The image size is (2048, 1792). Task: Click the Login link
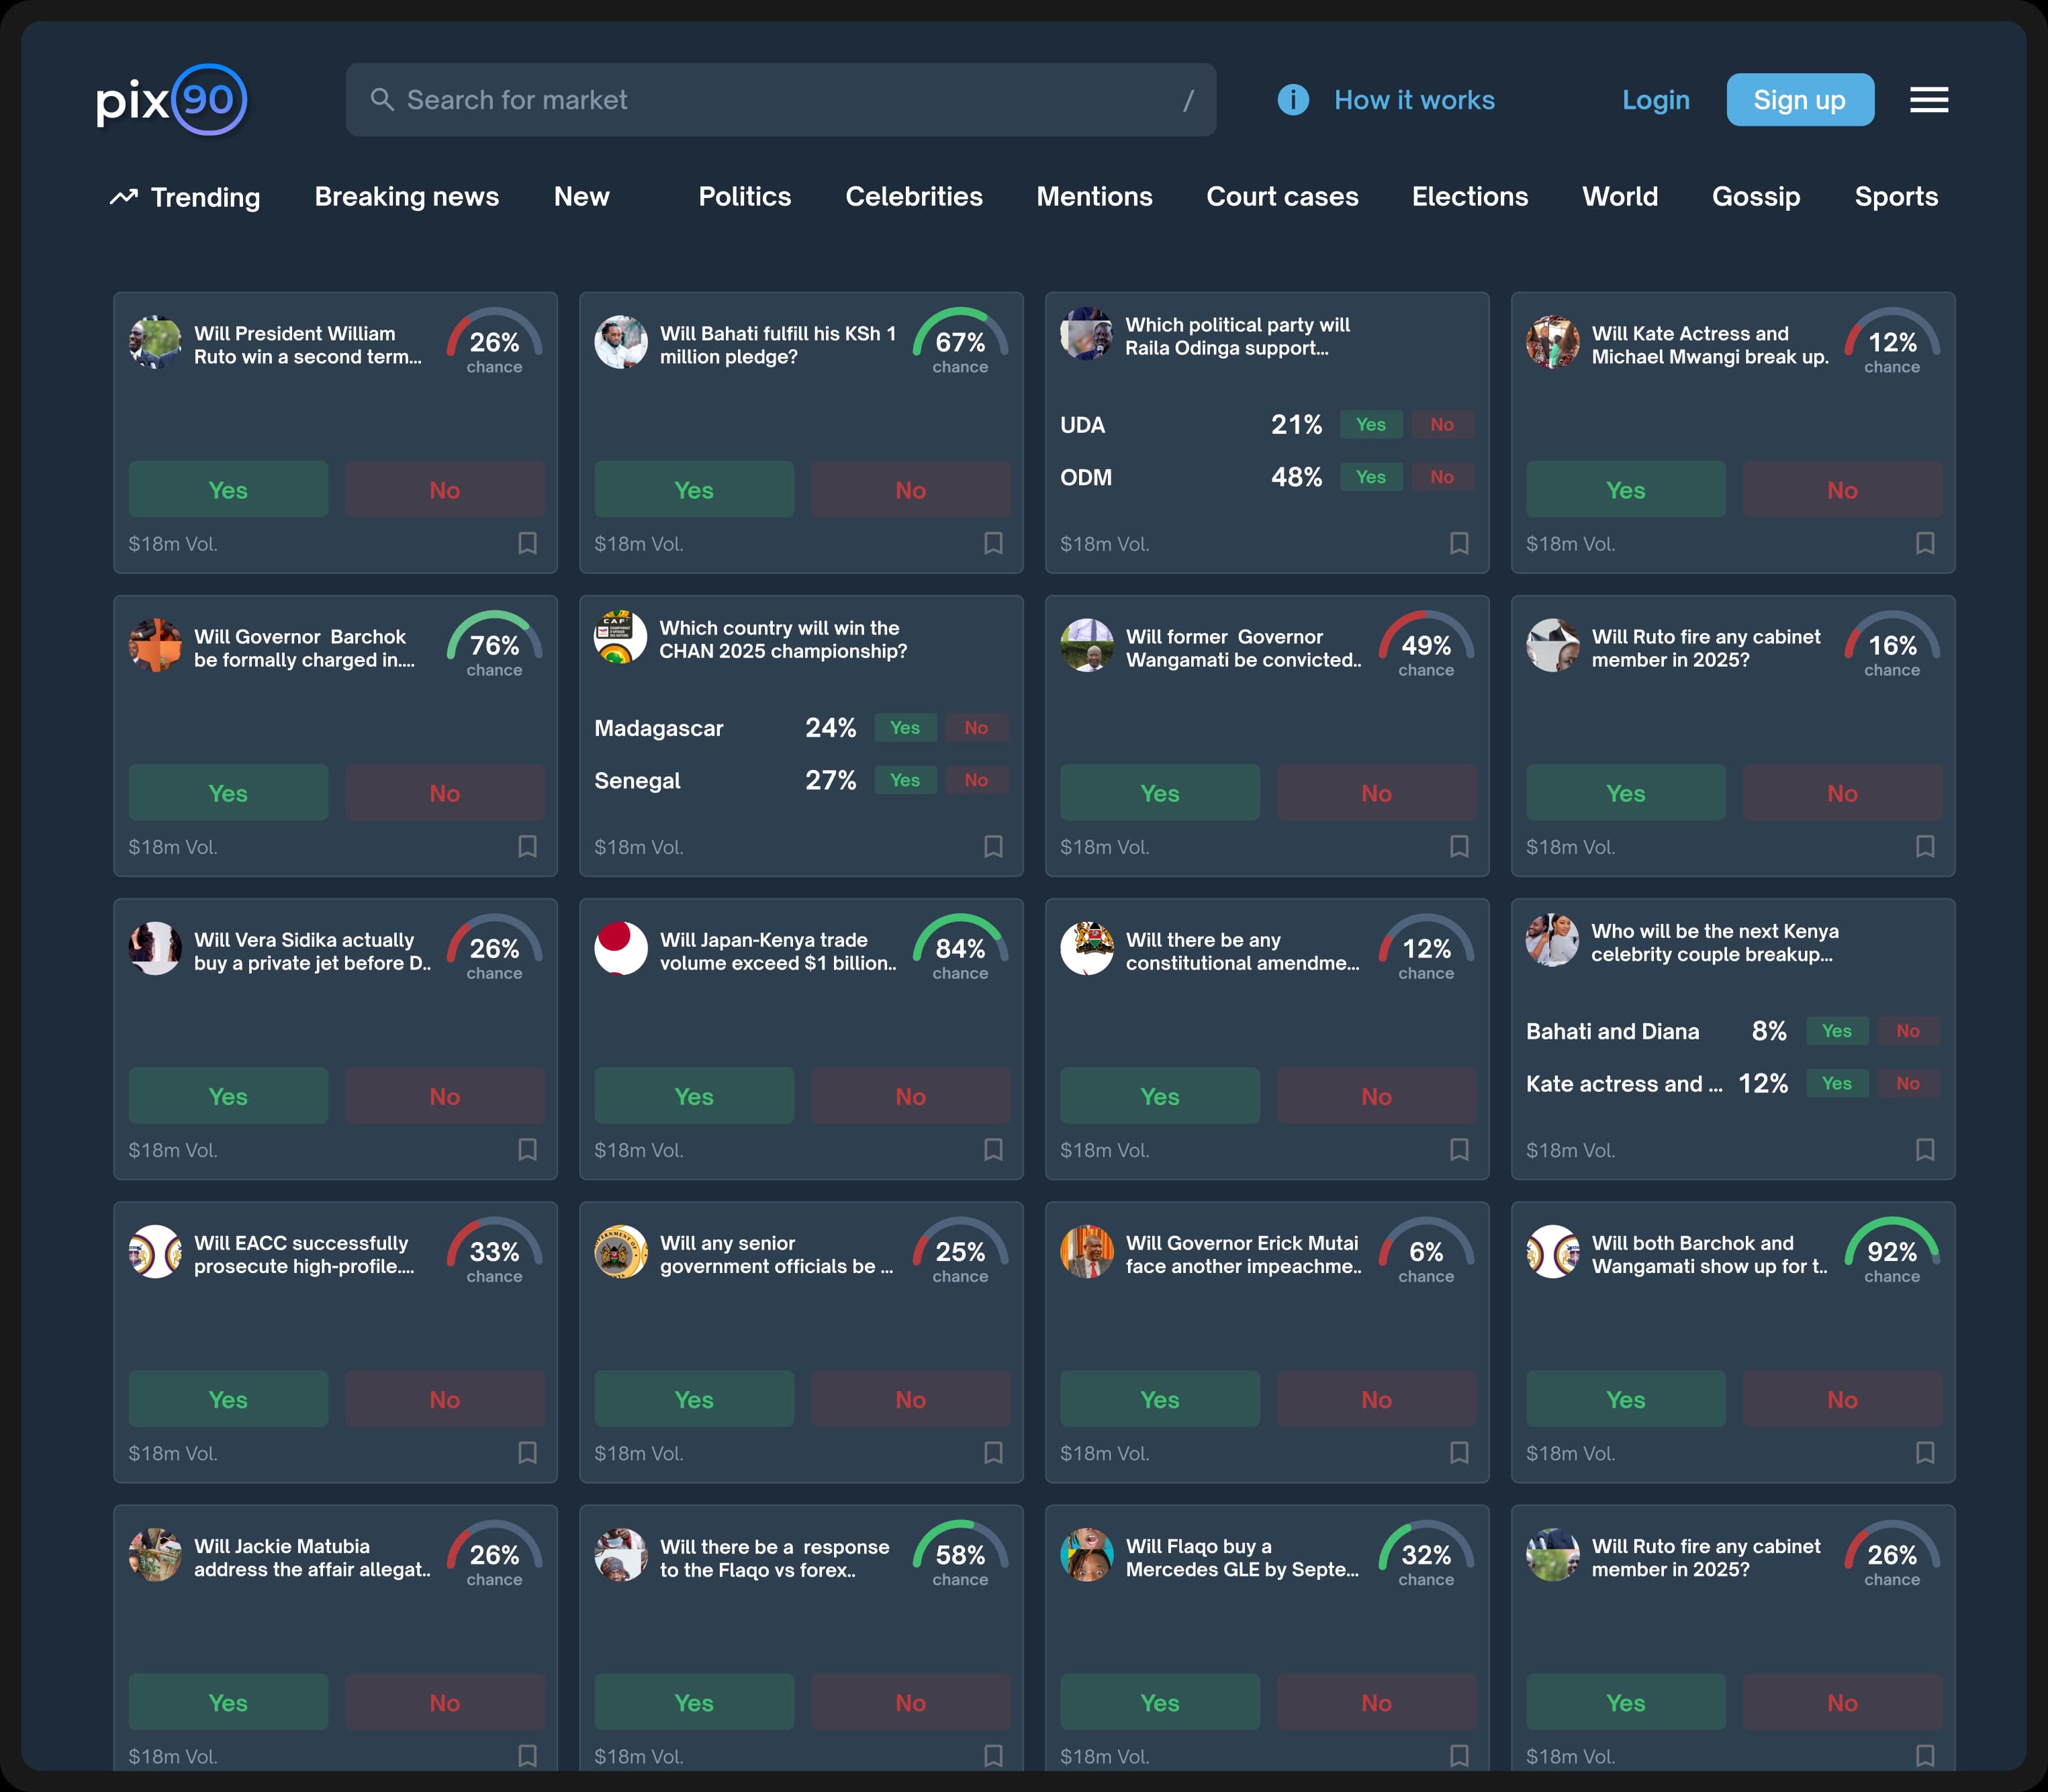(1655, 100)
